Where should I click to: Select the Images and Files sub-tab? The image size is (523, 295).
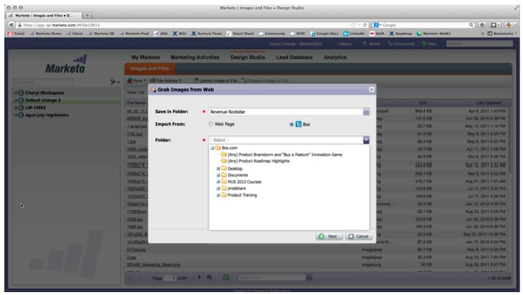coord(150,69)
